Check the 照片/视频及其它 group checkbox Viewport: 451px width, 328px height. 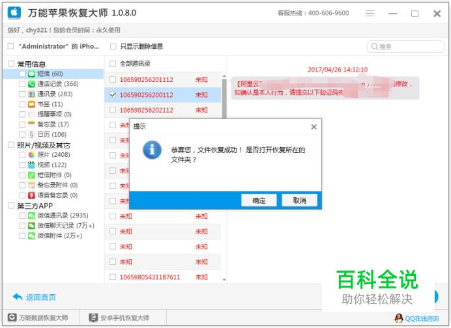click(11, 144)
